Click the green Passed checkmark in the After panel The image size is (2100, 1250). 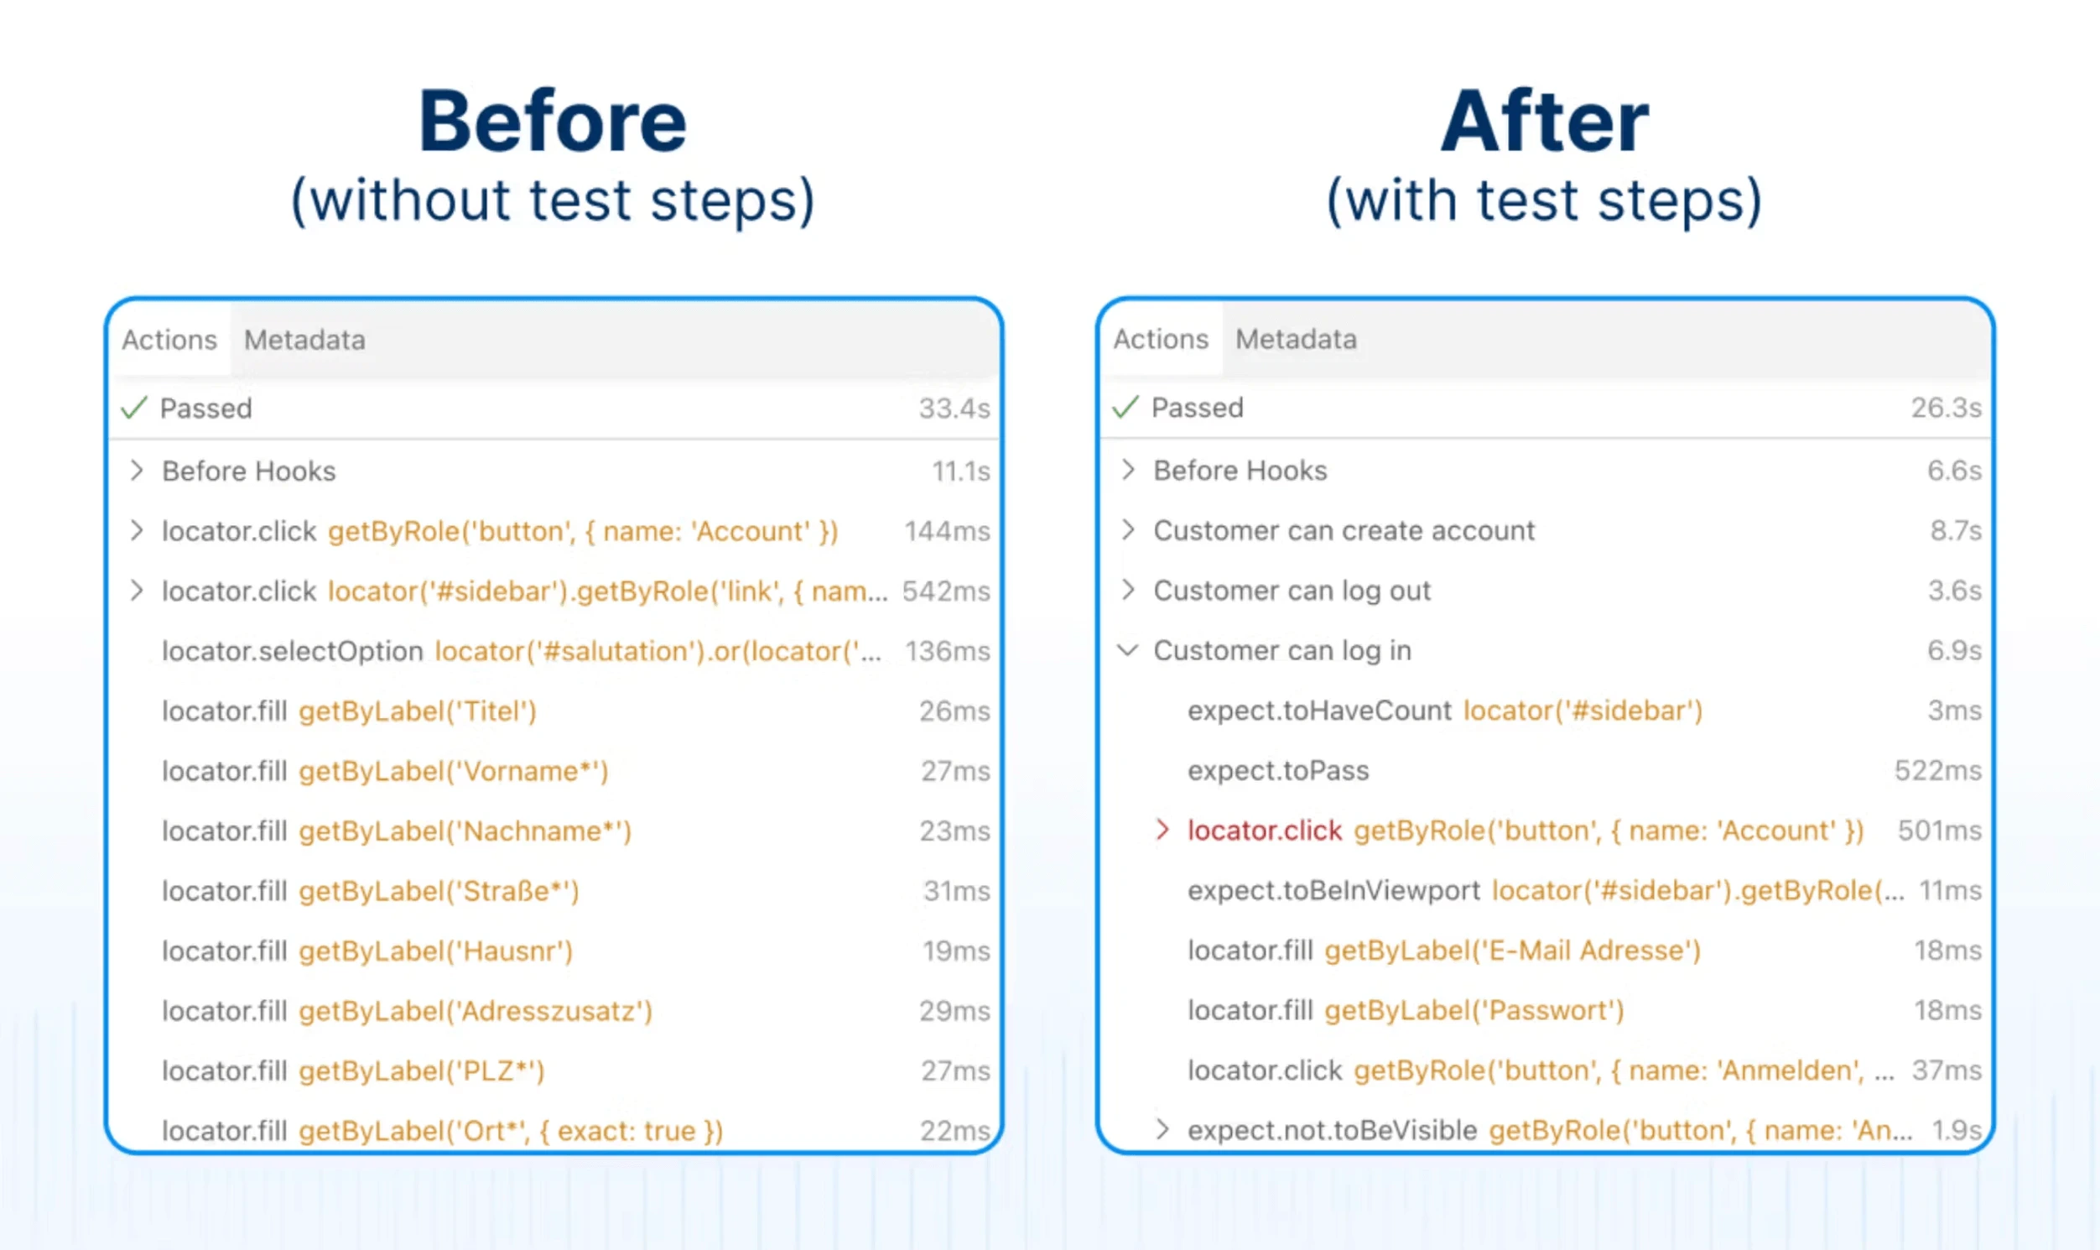(x=1124, y=408)
